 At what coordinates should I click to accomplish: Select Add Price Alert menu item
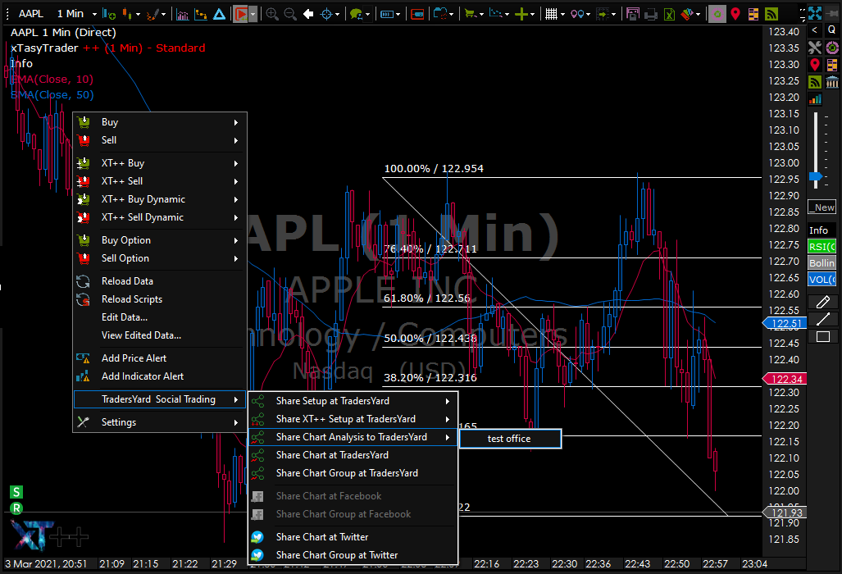[160, 358]
